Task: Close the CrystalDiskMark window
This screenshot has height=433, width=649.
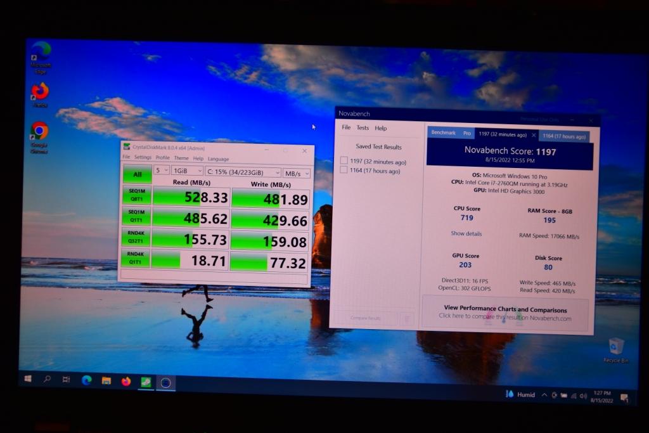Action: (305, 151)
